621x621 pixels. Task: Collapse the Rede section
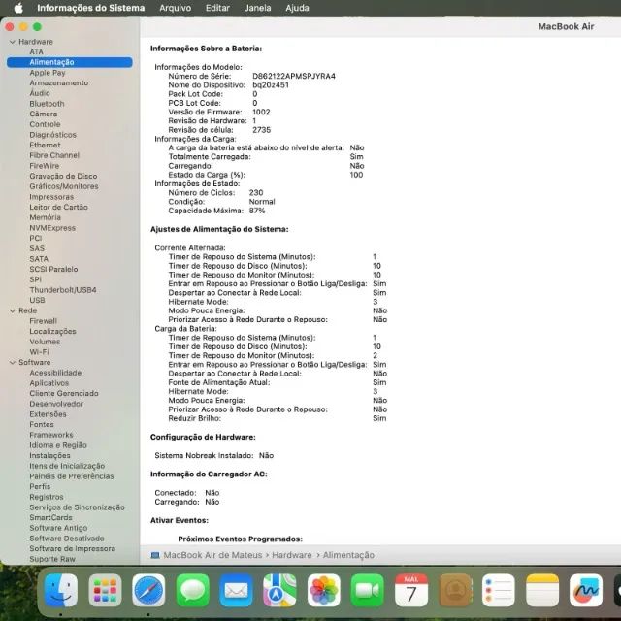coord(13,310)
